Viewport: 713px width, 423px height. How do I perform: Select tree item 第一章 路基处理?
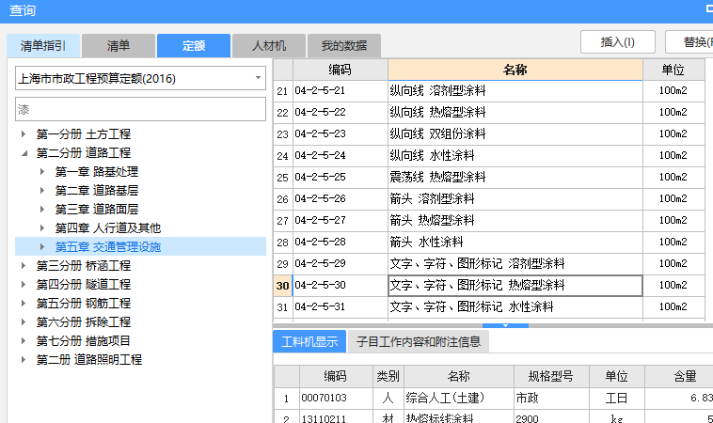pyautogui.click(x=96, y=172)
